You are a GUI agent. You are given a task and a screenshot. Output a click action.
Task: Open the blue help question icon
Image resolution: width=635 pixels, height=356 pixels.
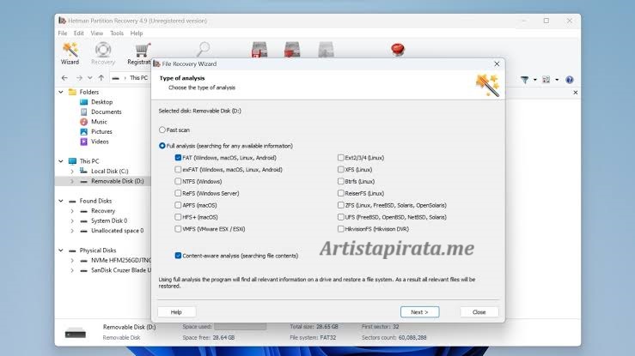[x=570, y=80]
